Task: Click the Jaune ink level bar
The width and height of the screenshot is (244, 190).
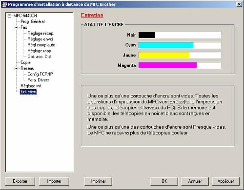Action: [x=180, y=55]
